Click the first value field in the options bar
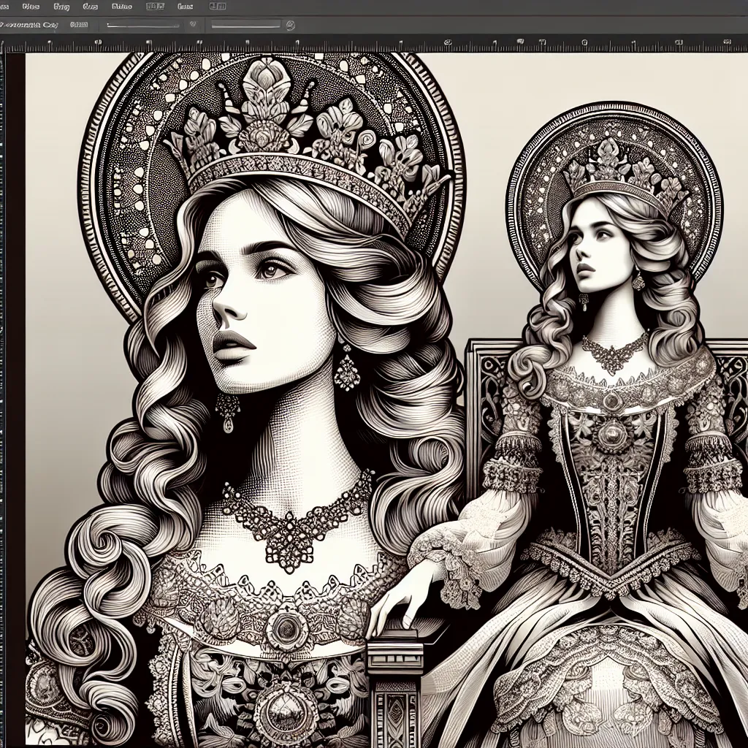748x748 pixels. click(x=143, y=25)
